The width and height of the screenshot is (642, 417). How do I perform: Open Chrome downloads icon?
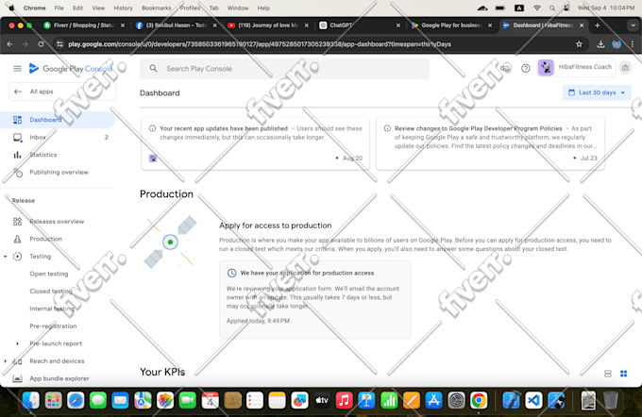pyautogui.click(x=600, y=44)
